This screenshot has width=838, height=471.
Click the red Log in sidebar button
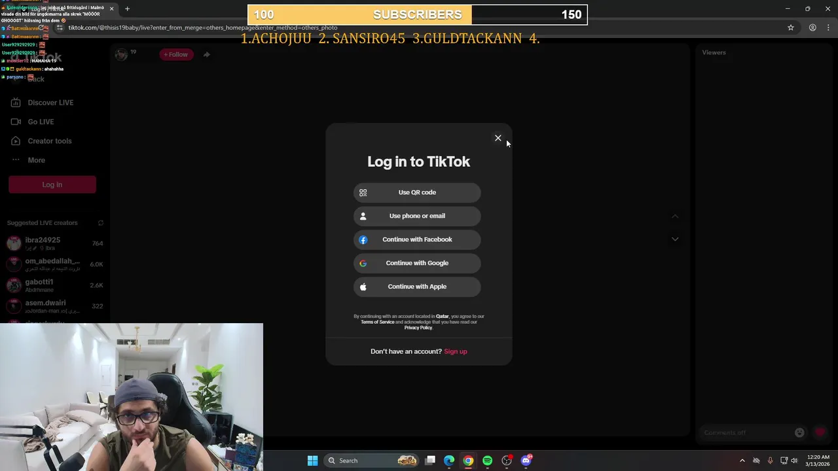pyautogui.click(x=52, y=184)
